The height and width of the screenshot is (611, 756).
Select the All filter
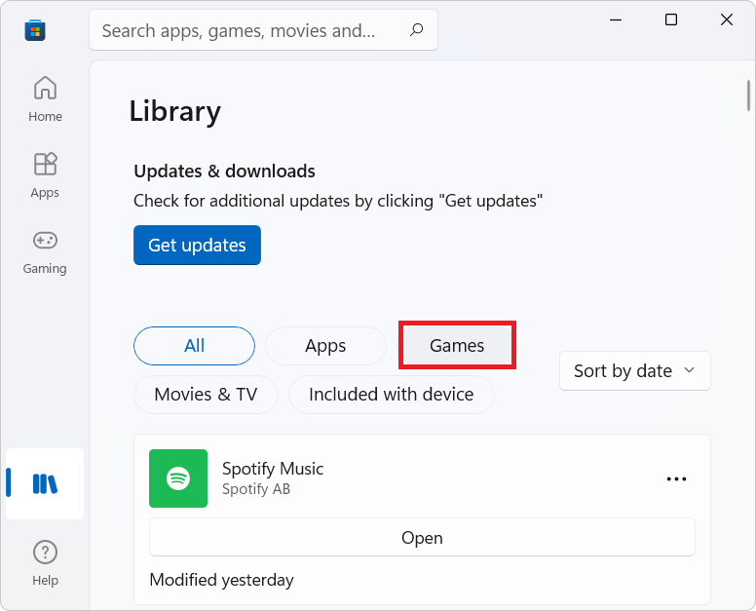[x=194, y=346]
